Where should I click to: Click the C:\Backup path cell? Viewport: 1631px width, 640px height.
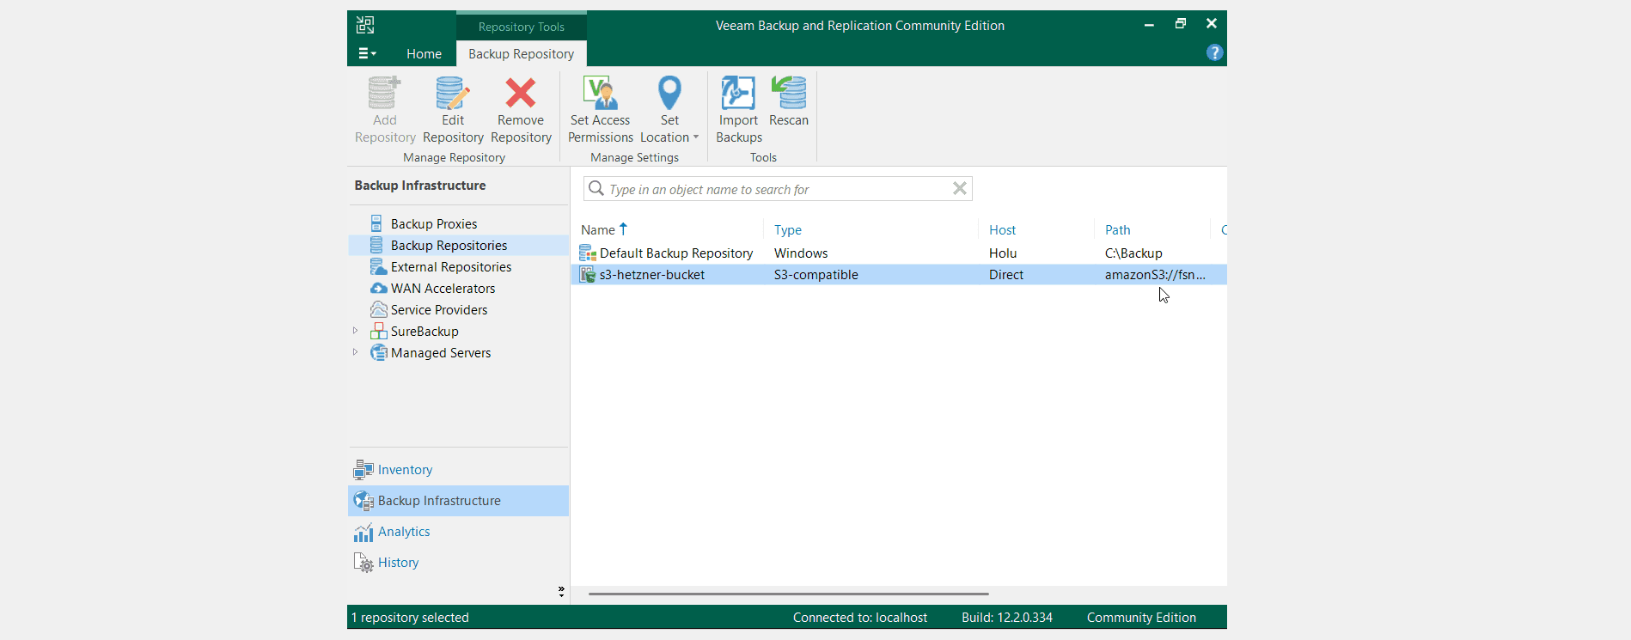click(x=1133, y=253)
